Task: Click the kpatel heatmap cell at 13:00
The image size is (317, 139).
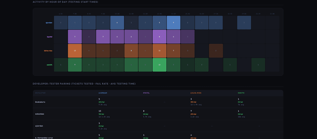Action: pyautogui.click(x=160, y=37)
